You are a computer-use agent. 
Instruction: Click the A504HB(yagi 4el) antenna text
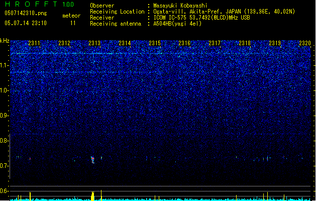[177, 24]
